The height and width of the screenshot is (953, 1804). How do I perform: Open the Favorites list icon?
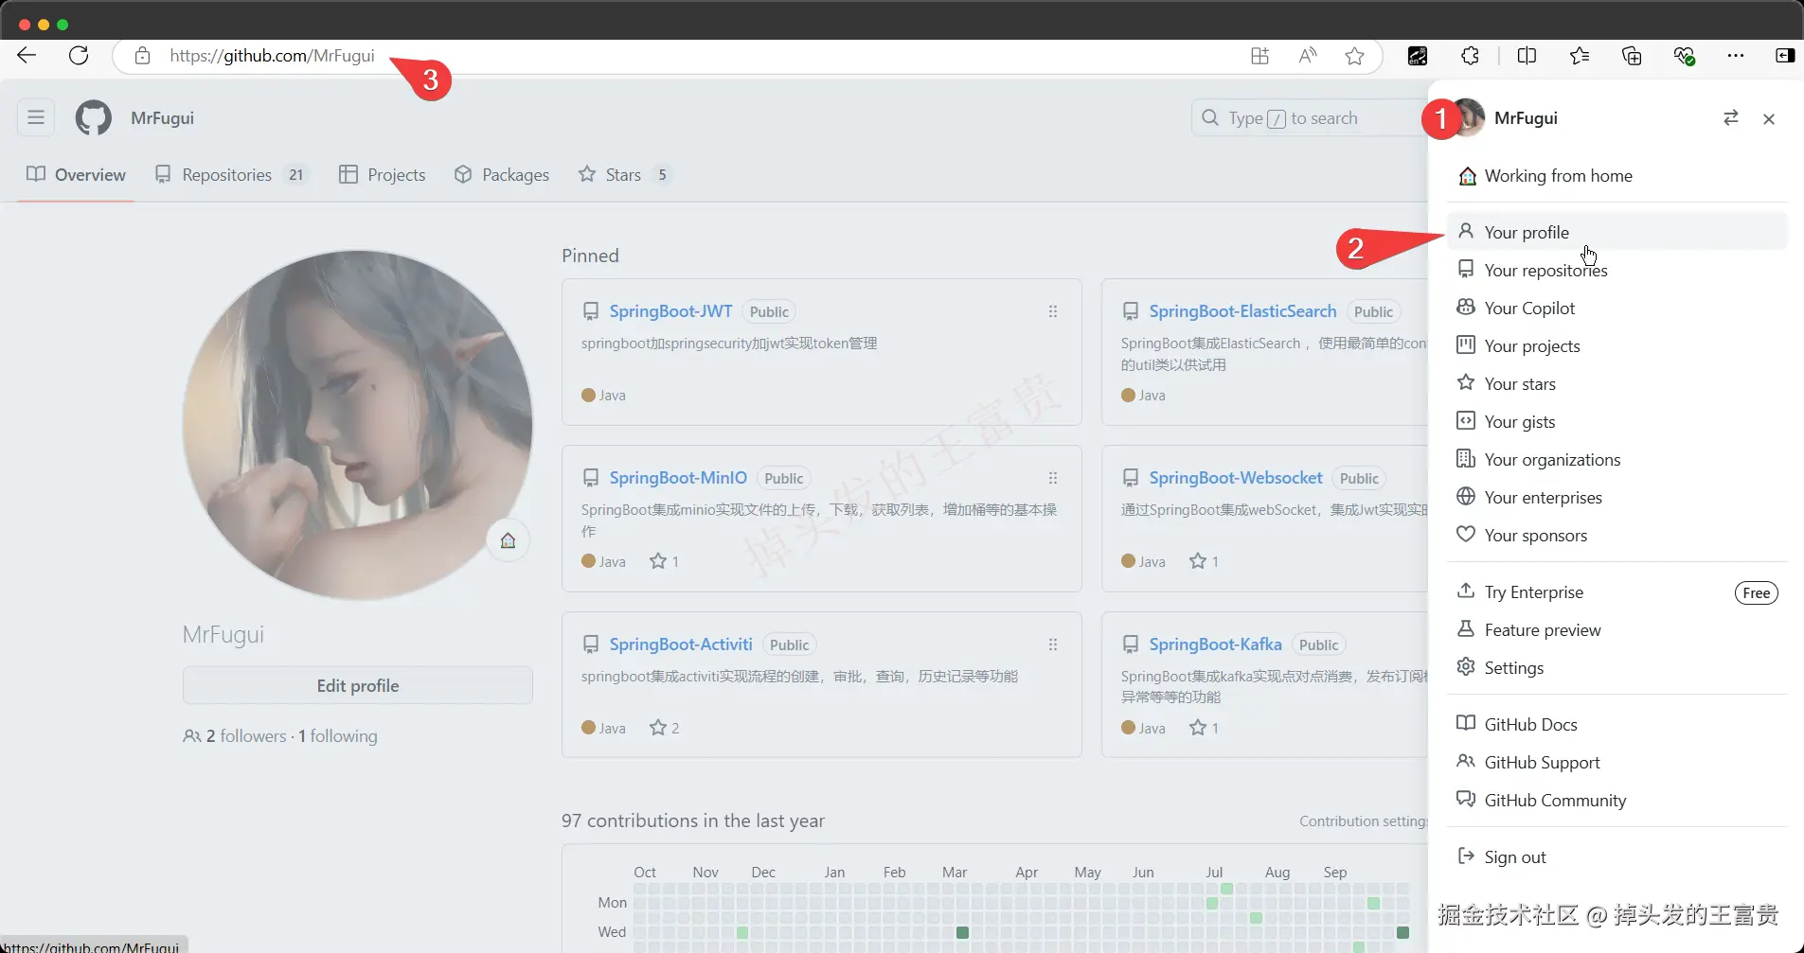(1580, 56)
